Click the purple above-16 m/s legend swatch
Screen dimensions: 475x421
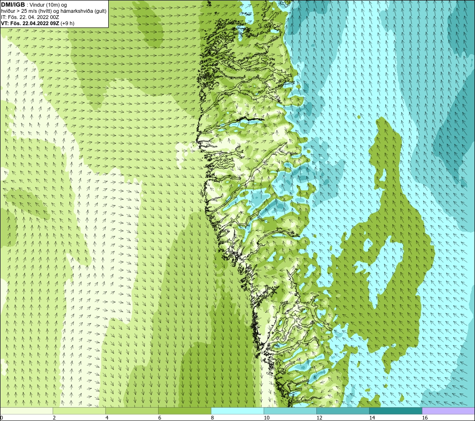[x=448, y=411]
